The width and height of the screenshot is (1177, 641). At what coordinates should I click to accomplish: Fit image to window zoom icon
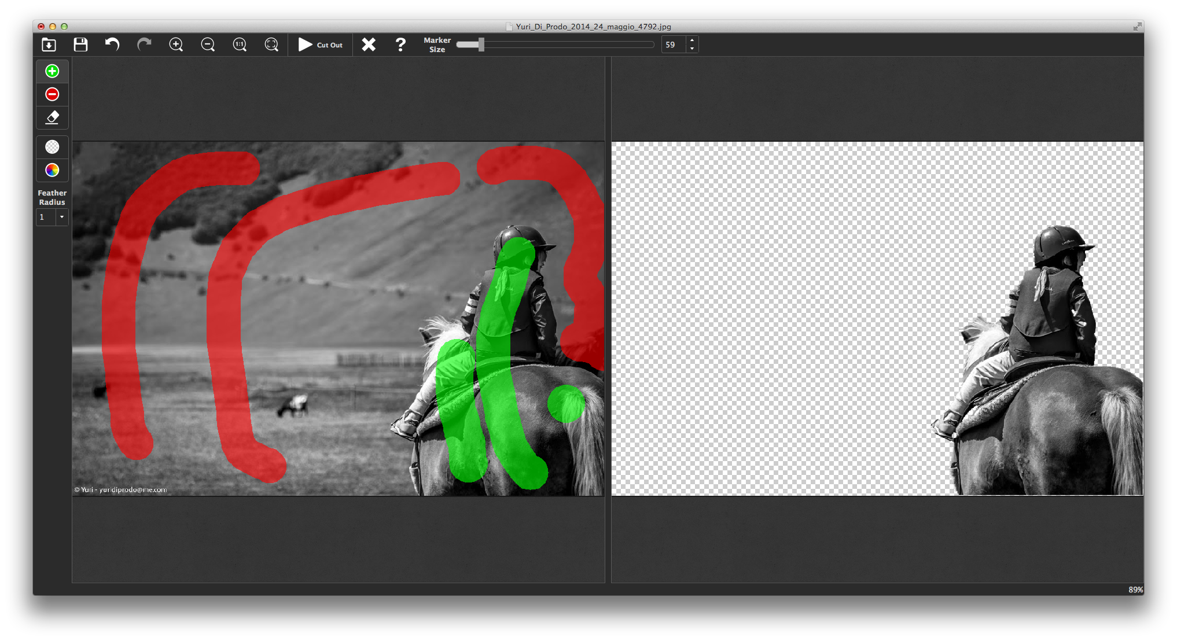click(x=271, y=45)
